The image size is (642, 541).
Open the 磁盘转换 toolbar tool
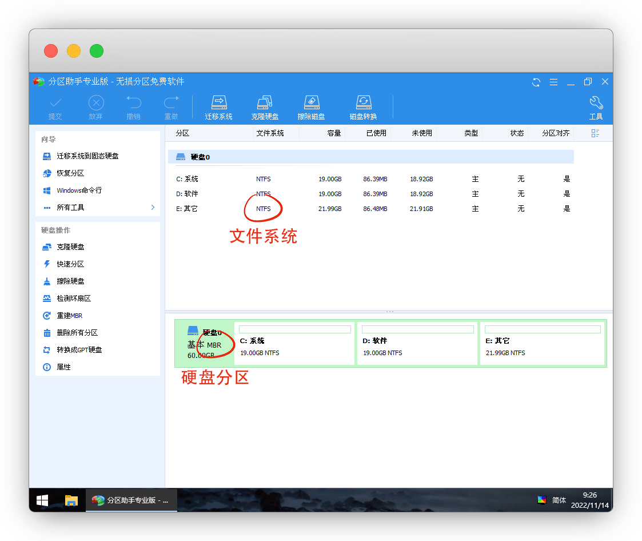363,103
